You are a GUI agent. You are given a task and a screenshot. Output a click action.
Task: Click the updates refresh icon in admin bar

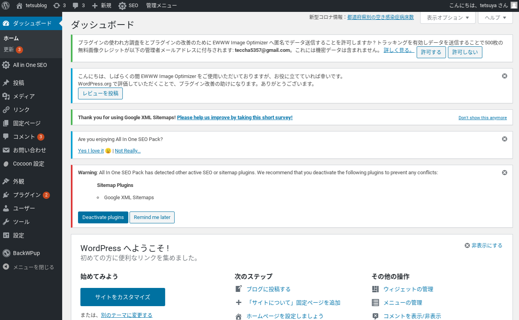(x=57, y=6)
